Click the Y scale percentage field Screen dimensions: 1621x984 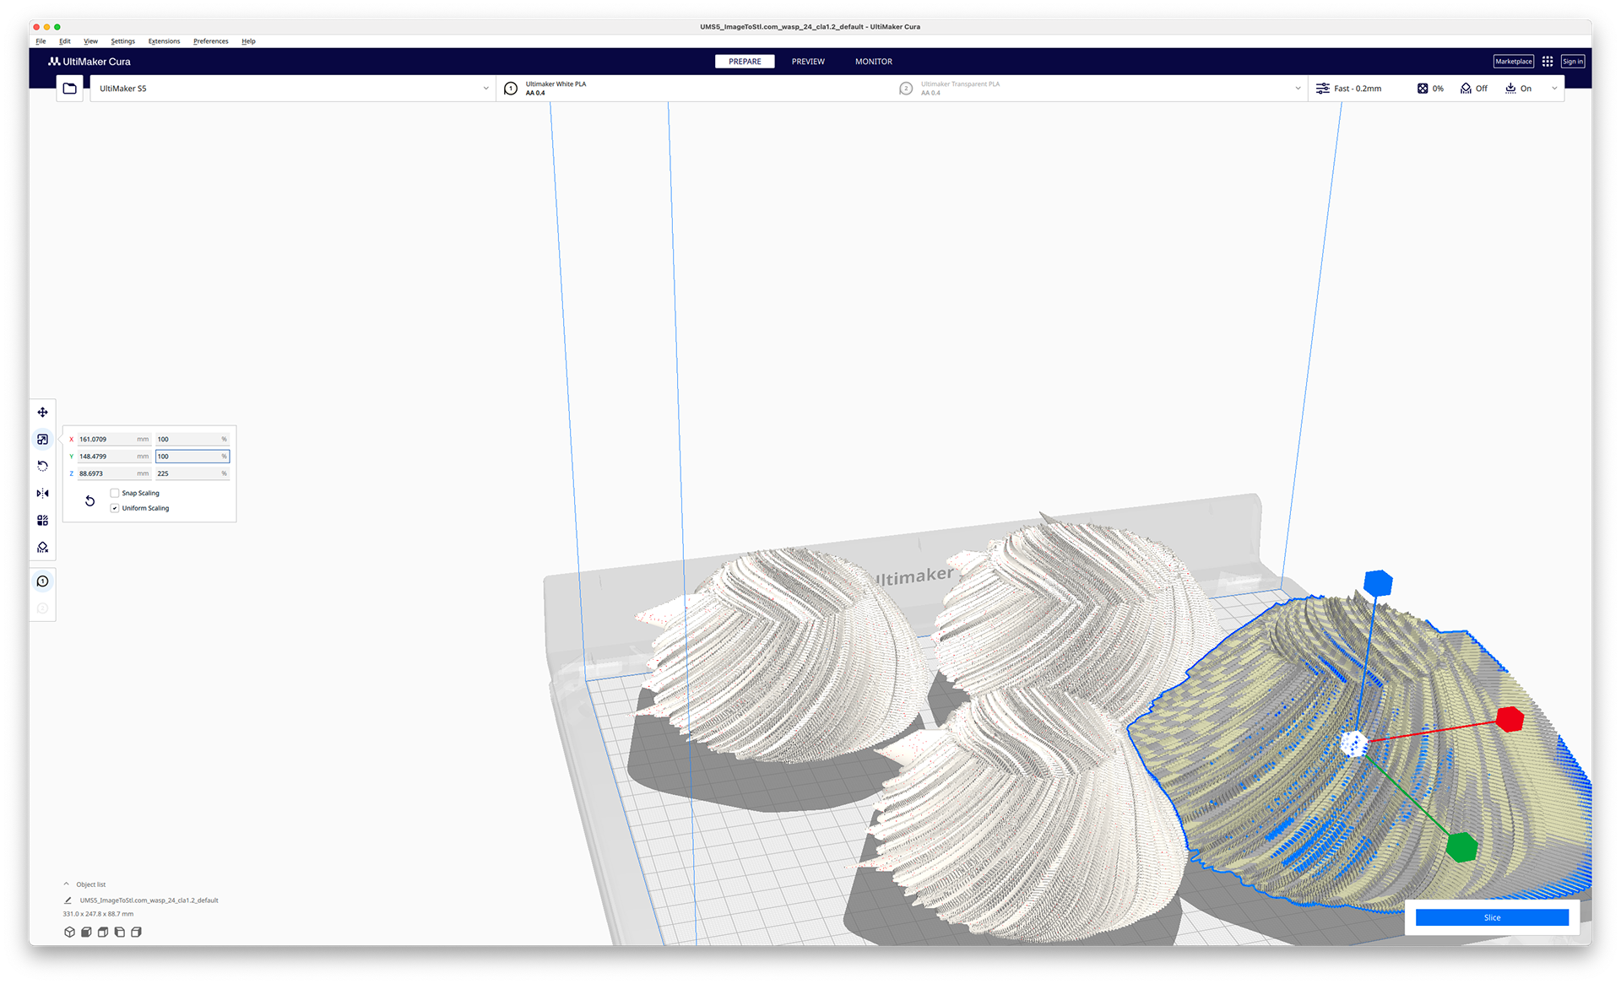[x=192, y=457]
